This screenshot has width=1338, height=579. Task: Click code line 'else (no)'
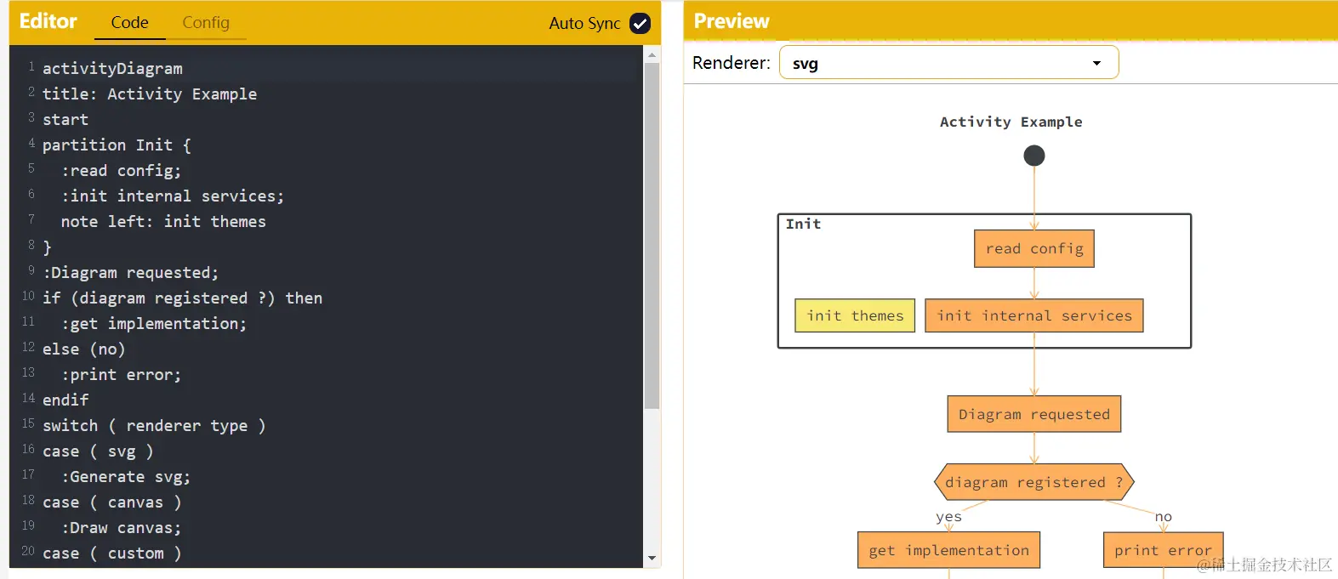(x=84, y=349)
